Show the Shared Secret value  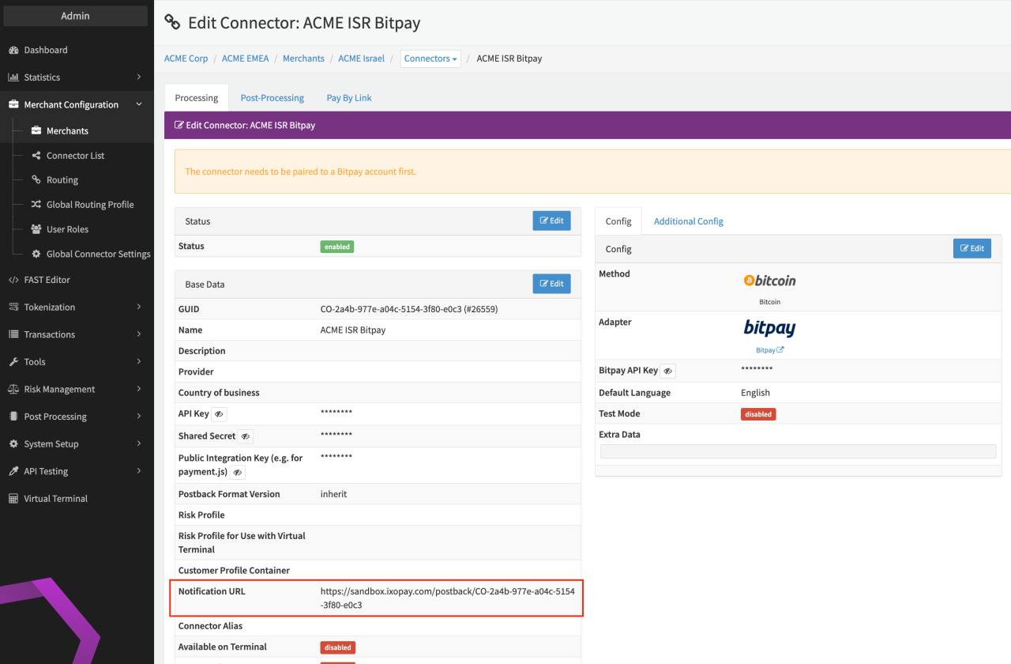pyautogui.click(x=246, y=436)
